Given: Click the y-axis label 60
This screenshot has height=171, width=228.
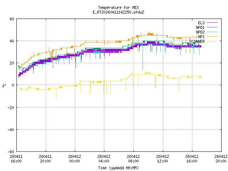Looking at the screenshot, I should [12, 19].
